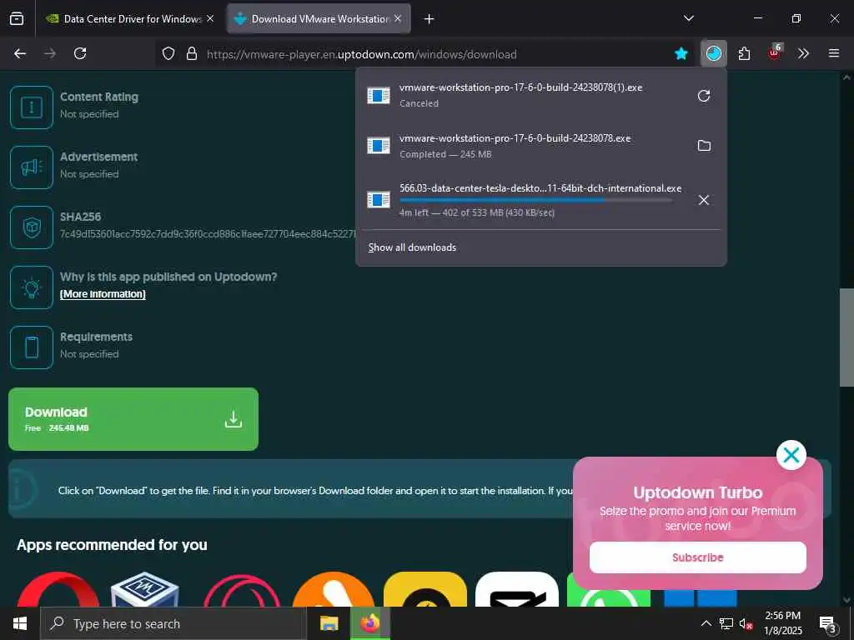This screenshot has width=854, height=640.
Task: Click the green Download button
Action: coord(133,419)
